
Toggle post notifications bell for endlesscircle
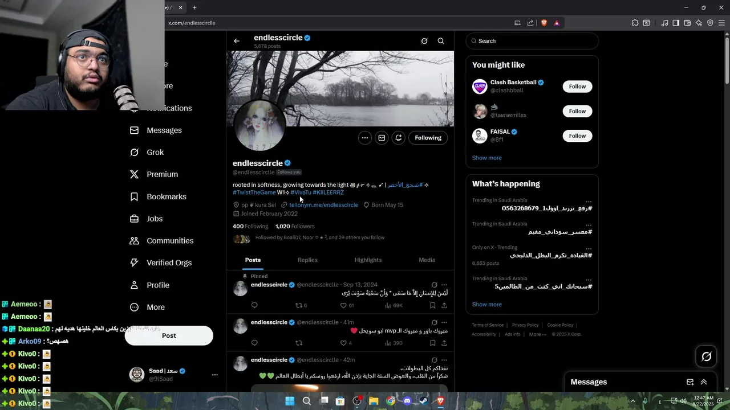point(399,138)
